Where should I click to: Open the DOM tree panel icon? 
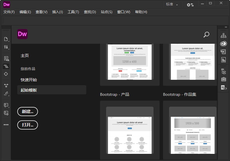pyautogui.click(x=223, y=71)
